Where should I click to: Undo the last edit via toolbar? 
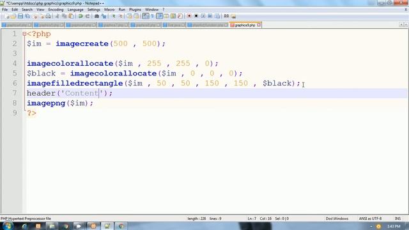point(81,16)
